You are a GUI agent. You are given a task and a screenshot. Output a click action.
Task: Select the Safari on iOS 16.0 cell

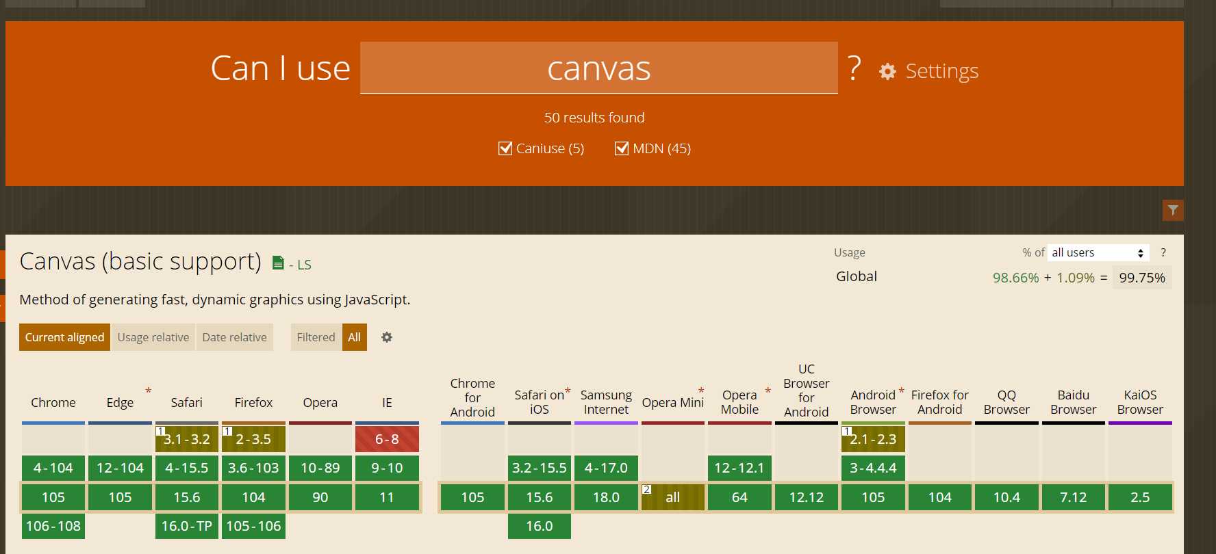tap(540, 526)
